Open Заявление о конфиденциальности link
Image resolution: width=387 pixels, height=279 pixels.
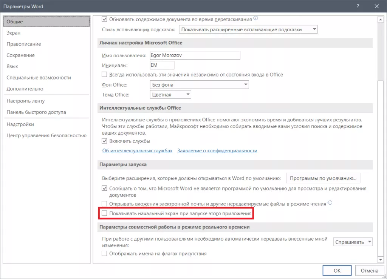(217, 150)
